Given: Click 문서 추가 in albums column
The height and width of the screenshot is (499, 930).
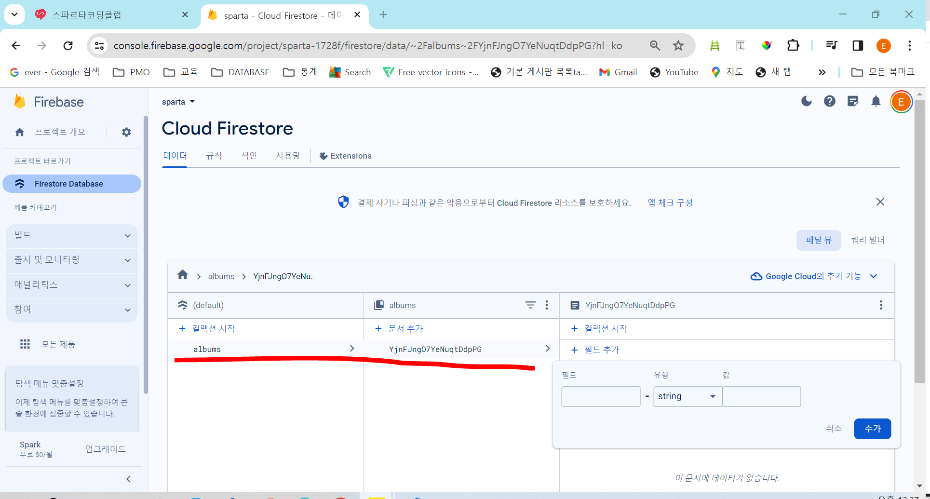Looking at the screenshot, I should [399, 329].
